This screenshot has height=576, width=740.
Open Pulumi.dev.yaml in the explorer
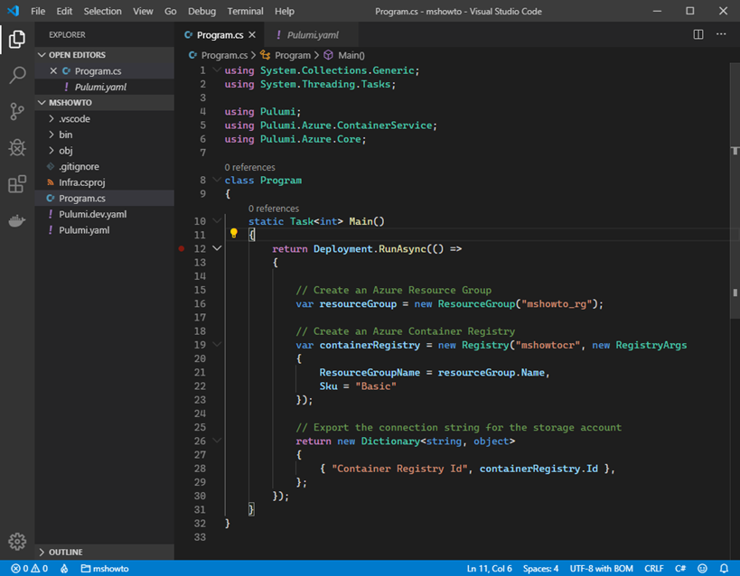[x=92, y=214]
